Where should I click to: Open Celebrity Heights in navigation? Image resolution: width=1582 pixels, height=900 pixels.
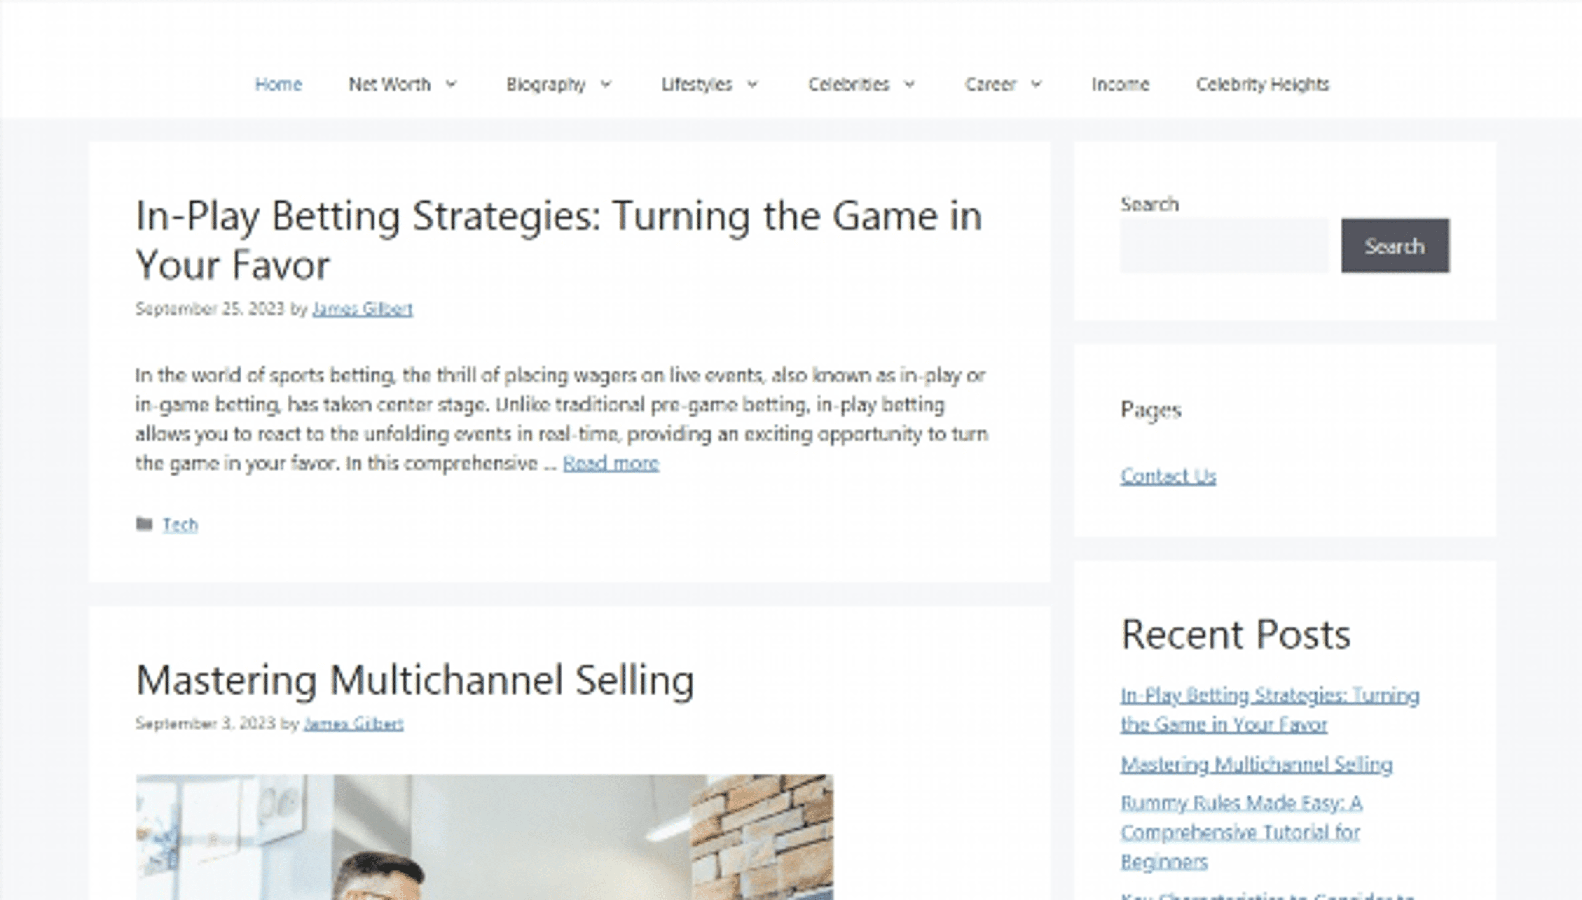pyautogui.click(x=1262, y=84)
